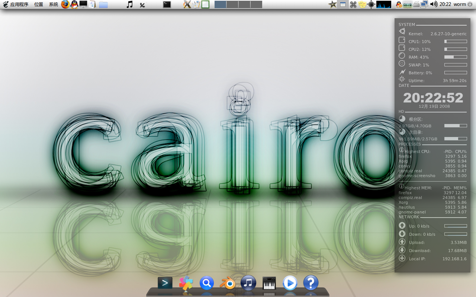Image resolution: width=476 pixels, height=297 pixels.
Task: Click the CPU1 10% usage bar
Action: tap(456, 42)
